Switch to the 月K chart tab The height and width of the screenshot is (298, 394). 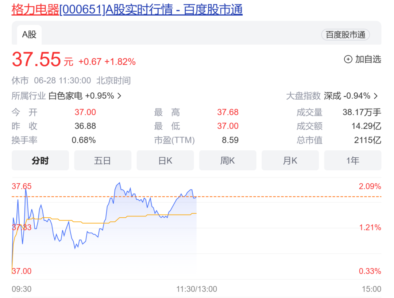click(290, 160)
